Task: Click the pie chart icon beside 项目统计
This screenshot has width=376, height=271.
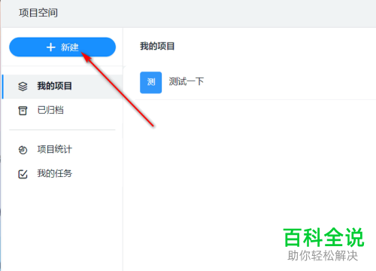Action: [x=23, y=150]
